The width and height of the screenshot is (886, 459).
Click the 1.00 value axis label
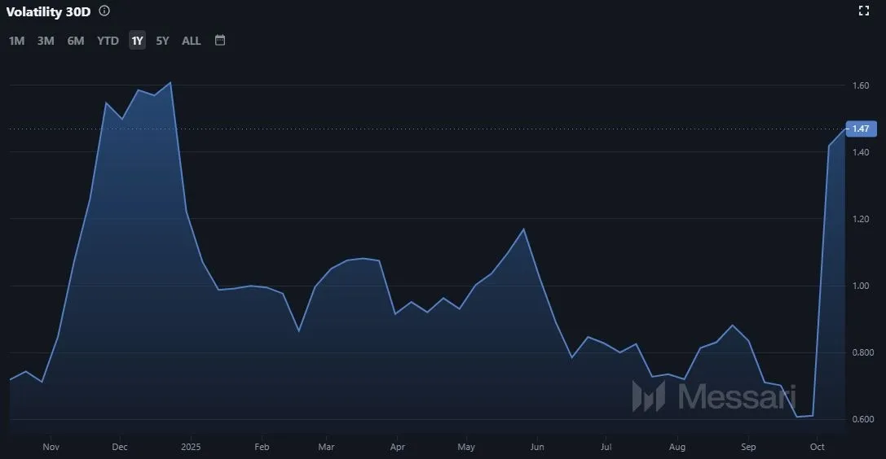[x=862, y=286]
